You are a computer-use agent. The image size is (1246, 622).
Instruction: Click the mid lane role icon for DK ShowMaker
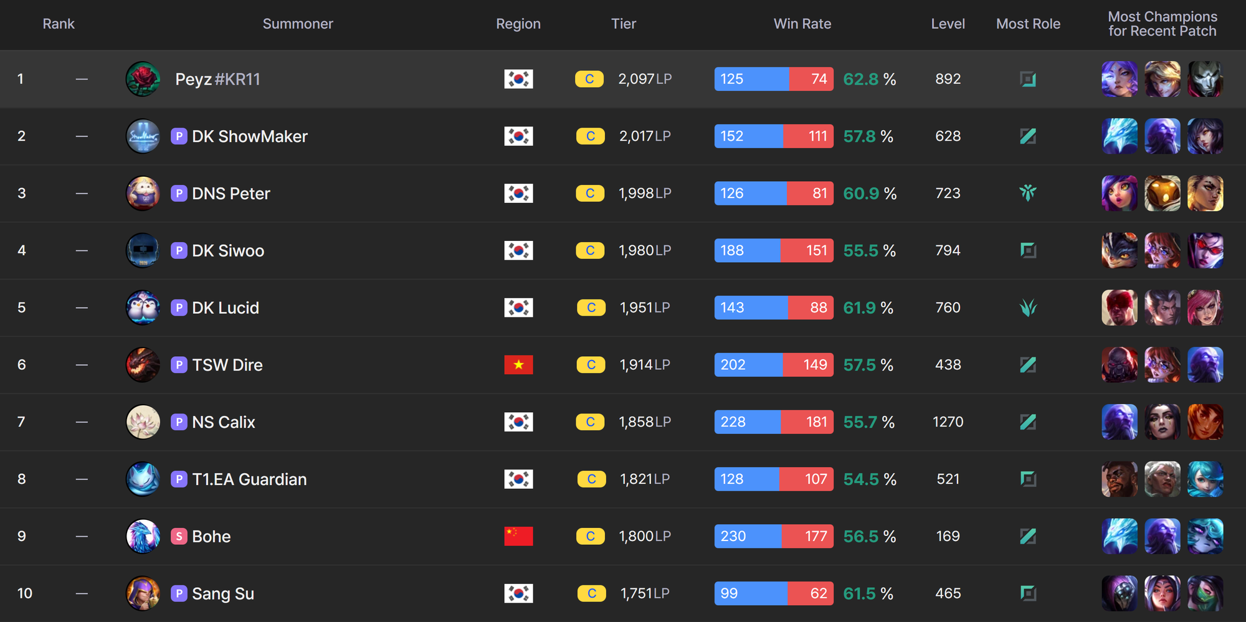tap(1028, 136)
